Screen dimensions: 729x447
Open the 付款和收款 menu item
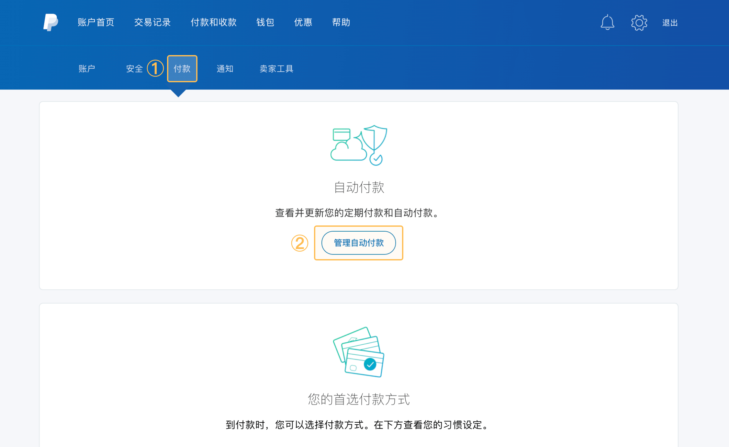(214, 22)
